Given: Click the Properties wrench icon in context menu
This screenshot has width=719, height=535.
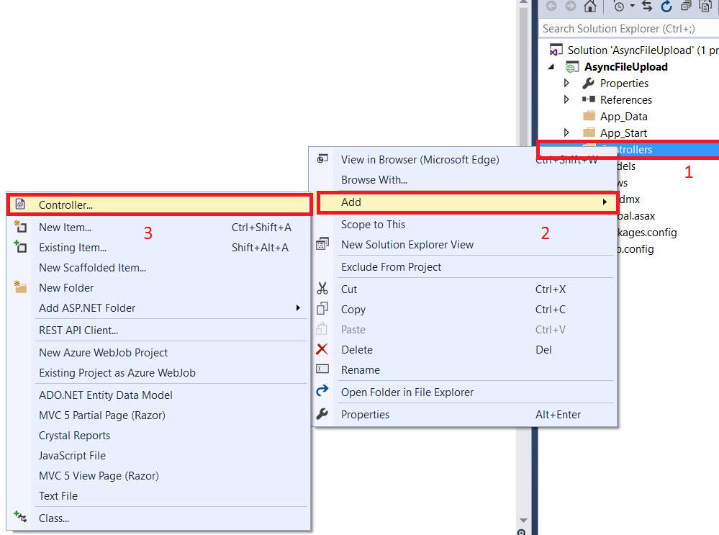Looking at the screenshot, I should pyautogui.click(x=322, y=414).
